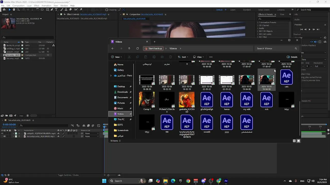Toggle Shy switch for layer 2
The image size is (330, 185).
tap(58, 136)
